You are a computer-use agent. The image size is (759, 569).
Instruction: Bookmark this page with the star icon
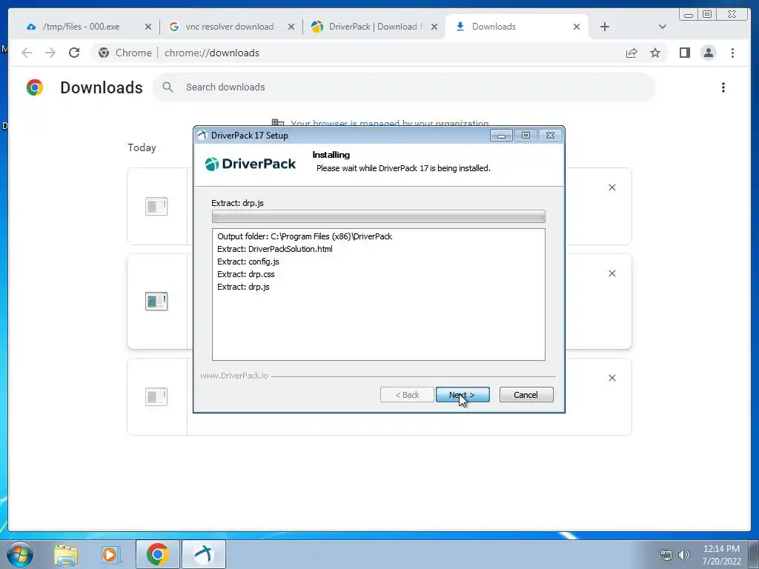click(655, 53)
